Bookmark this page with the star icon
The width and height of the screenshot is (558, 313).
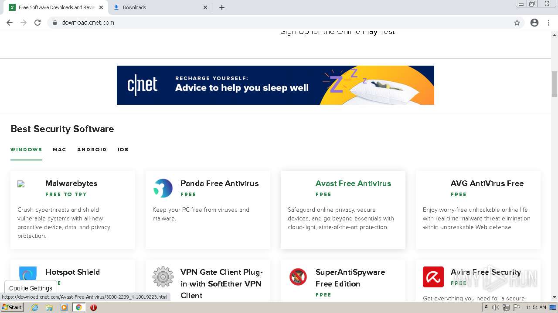click(x=517, y=23)
